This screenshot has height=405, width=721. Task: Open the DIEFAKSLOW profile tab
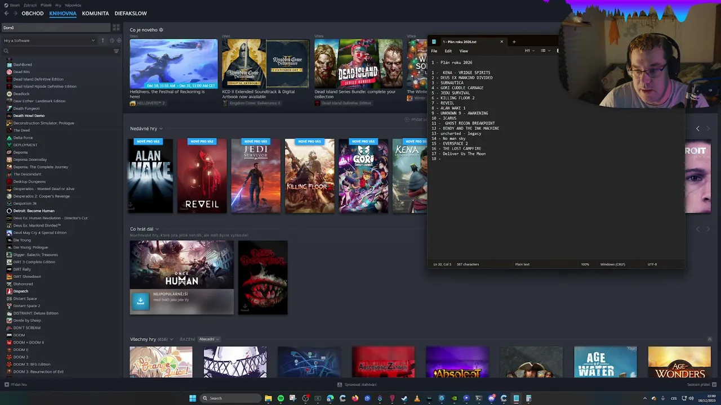(x=131, y=13)
